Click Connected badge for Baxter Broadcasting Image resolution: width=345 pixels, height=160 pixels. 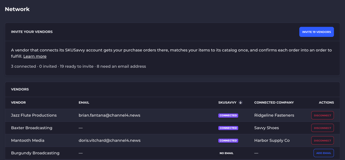(x=228, y=128)
